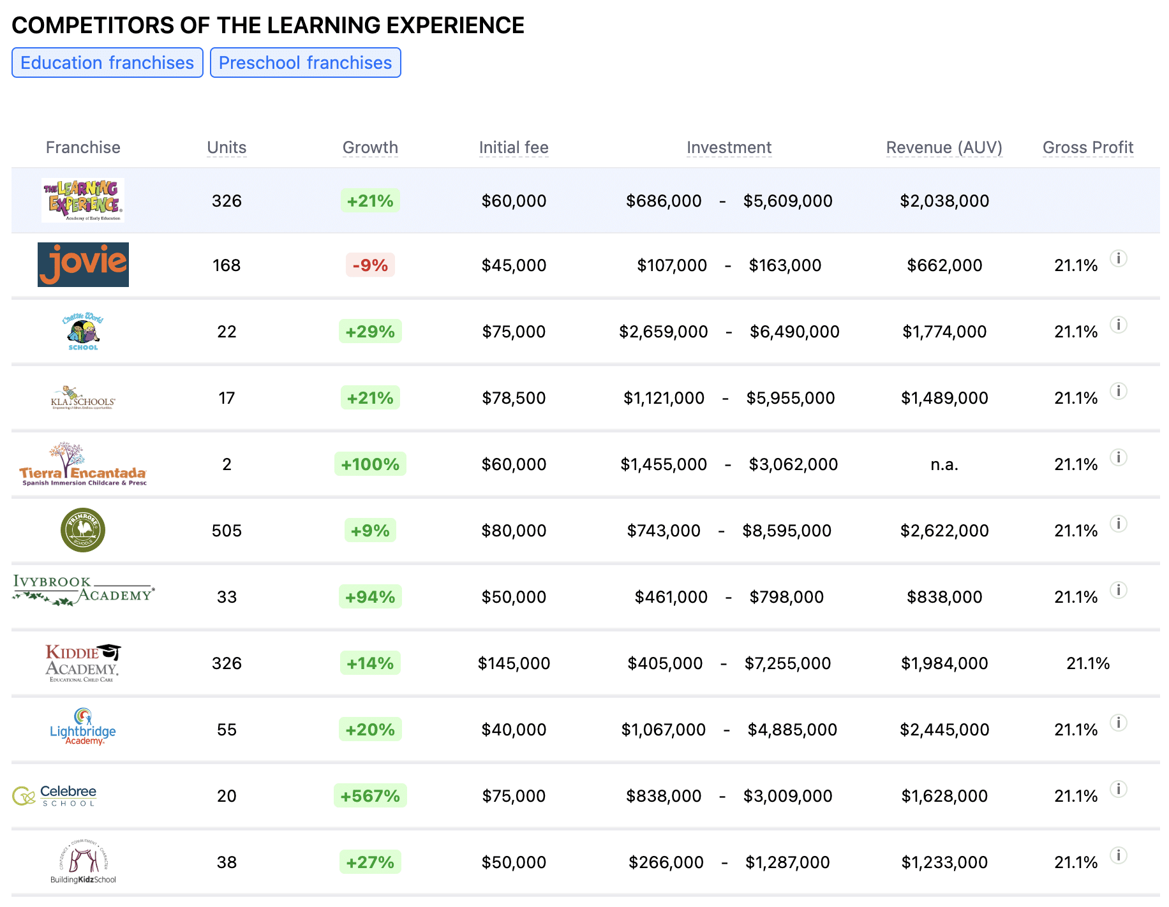Click the $8,595,000 investment maximum
This screenshot has width=1169, height=907.
coord(787,530)
